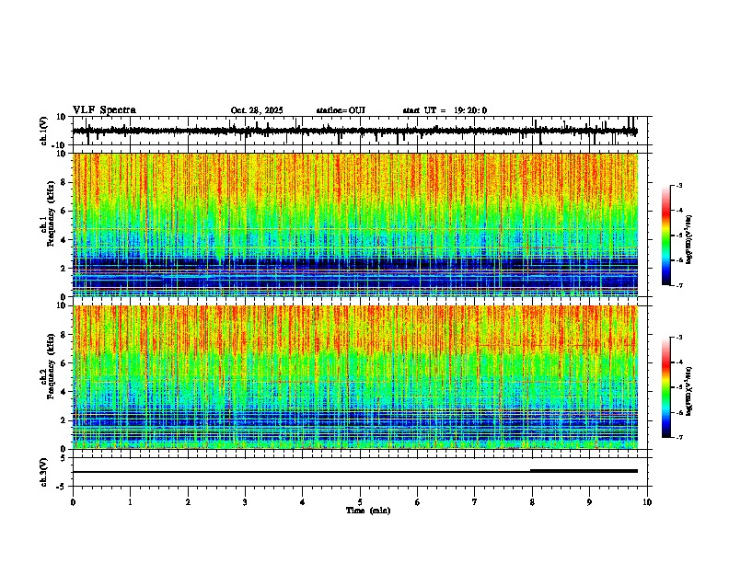Click the final time axis tick label "10"
Screen dimensions: 729x563
pyautogui.click(x=647, y=502)
